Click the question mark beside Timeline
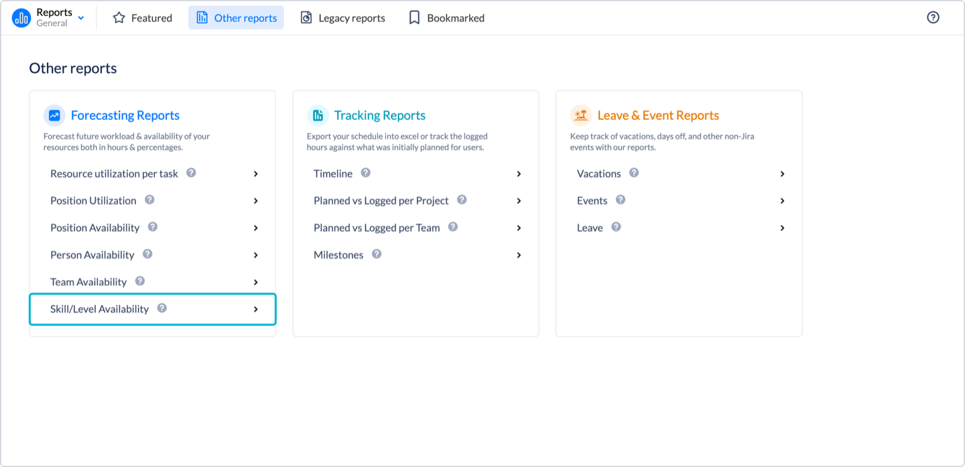This screenshot has width=965, height=467. (x=365, y=173)
